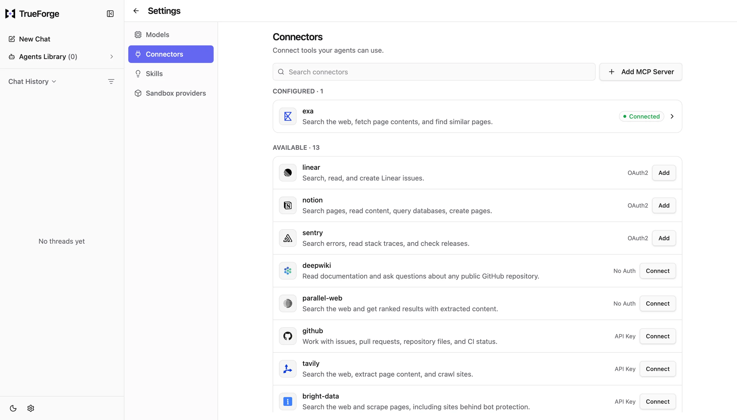737x420 pixels.
Task: Open settings gear icon
Action: [x=31, y=408]
